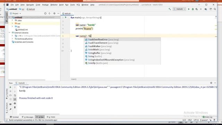The image size is (222, 125).
Task: Expand the < 11 > JDK library node
Action: [x=12, y=36]
